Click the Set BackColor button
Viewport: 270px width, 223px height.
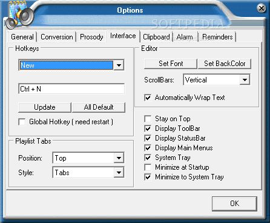click(225, 64)
